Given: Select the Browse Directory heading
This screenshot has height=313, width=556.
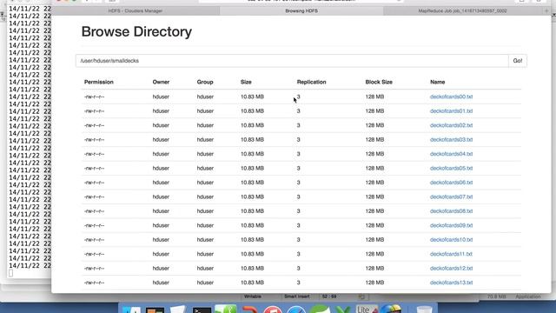Looking at the screenshot, I should coord(136,32).
